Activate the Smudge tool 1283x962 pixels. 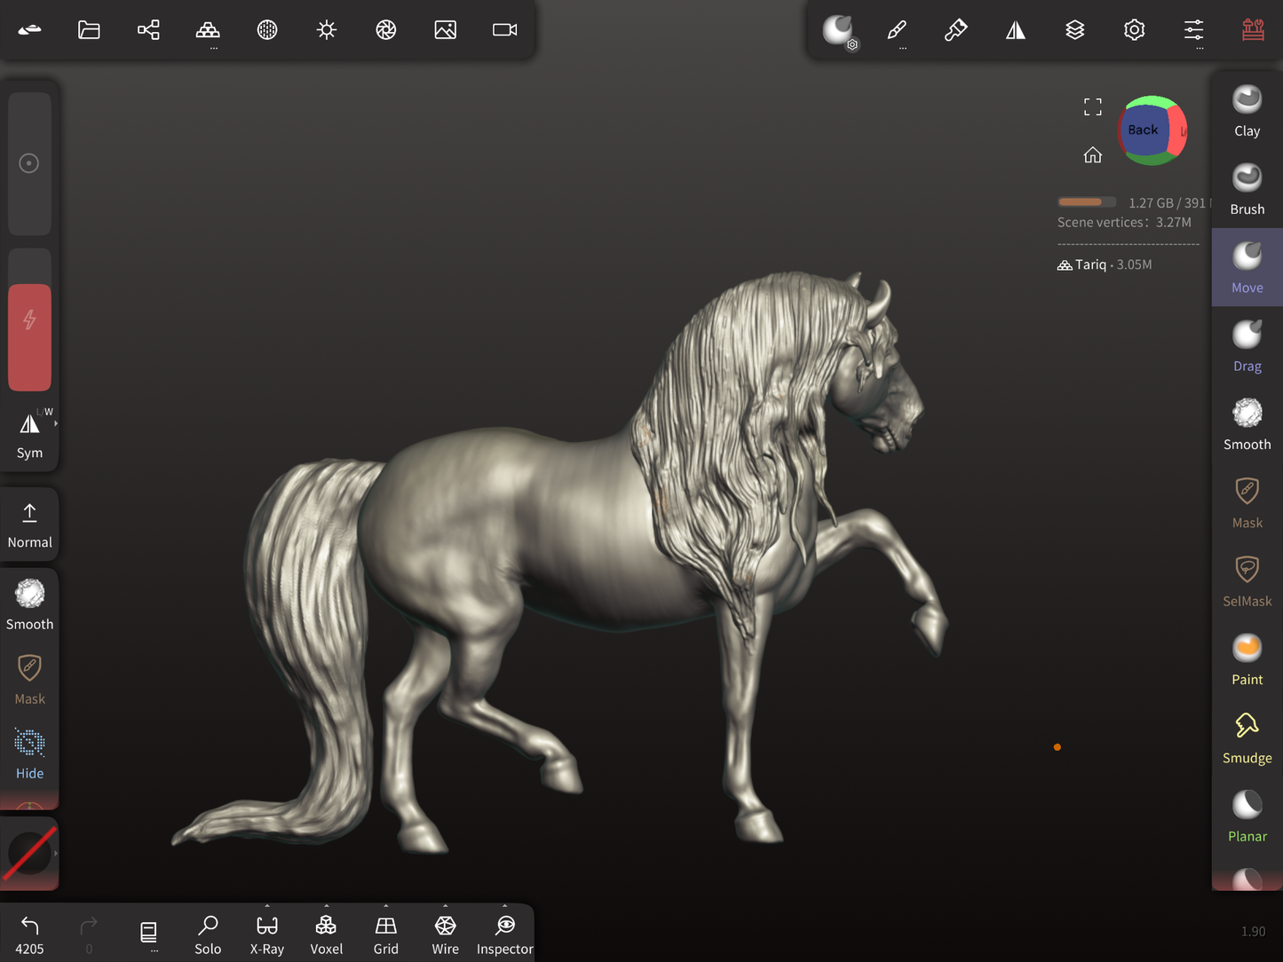point(1247,738)
